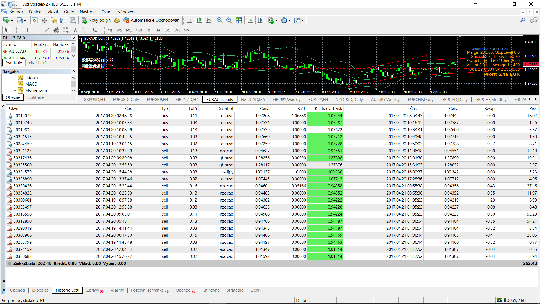Switch to the GBPUSD,H1 chart tab

[94, 100]
